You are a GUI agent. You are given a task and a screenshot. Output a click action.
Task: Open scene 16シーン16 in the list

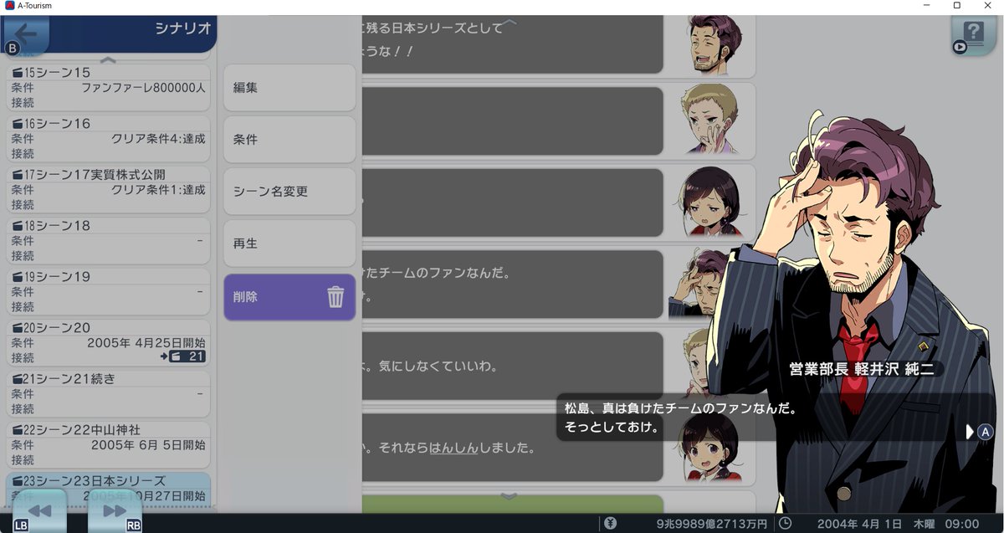tap(108, 138)
